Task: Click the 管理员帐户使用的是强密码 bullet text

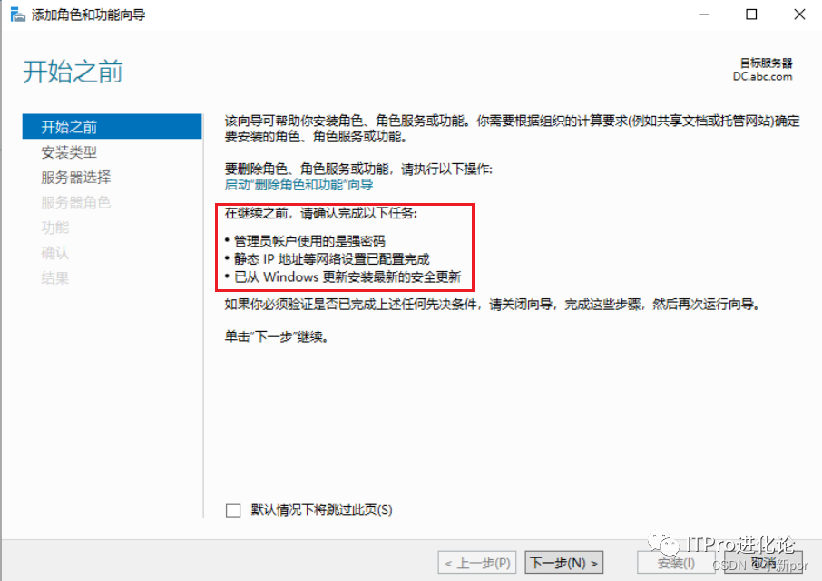Action: (309, 241)
